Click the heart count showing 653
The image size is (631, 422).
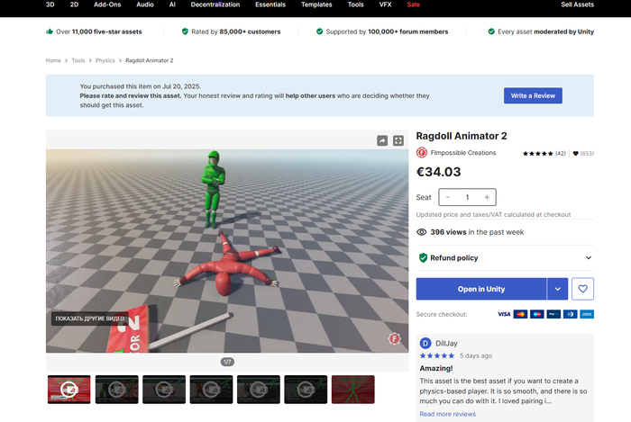tap(582, 154)
